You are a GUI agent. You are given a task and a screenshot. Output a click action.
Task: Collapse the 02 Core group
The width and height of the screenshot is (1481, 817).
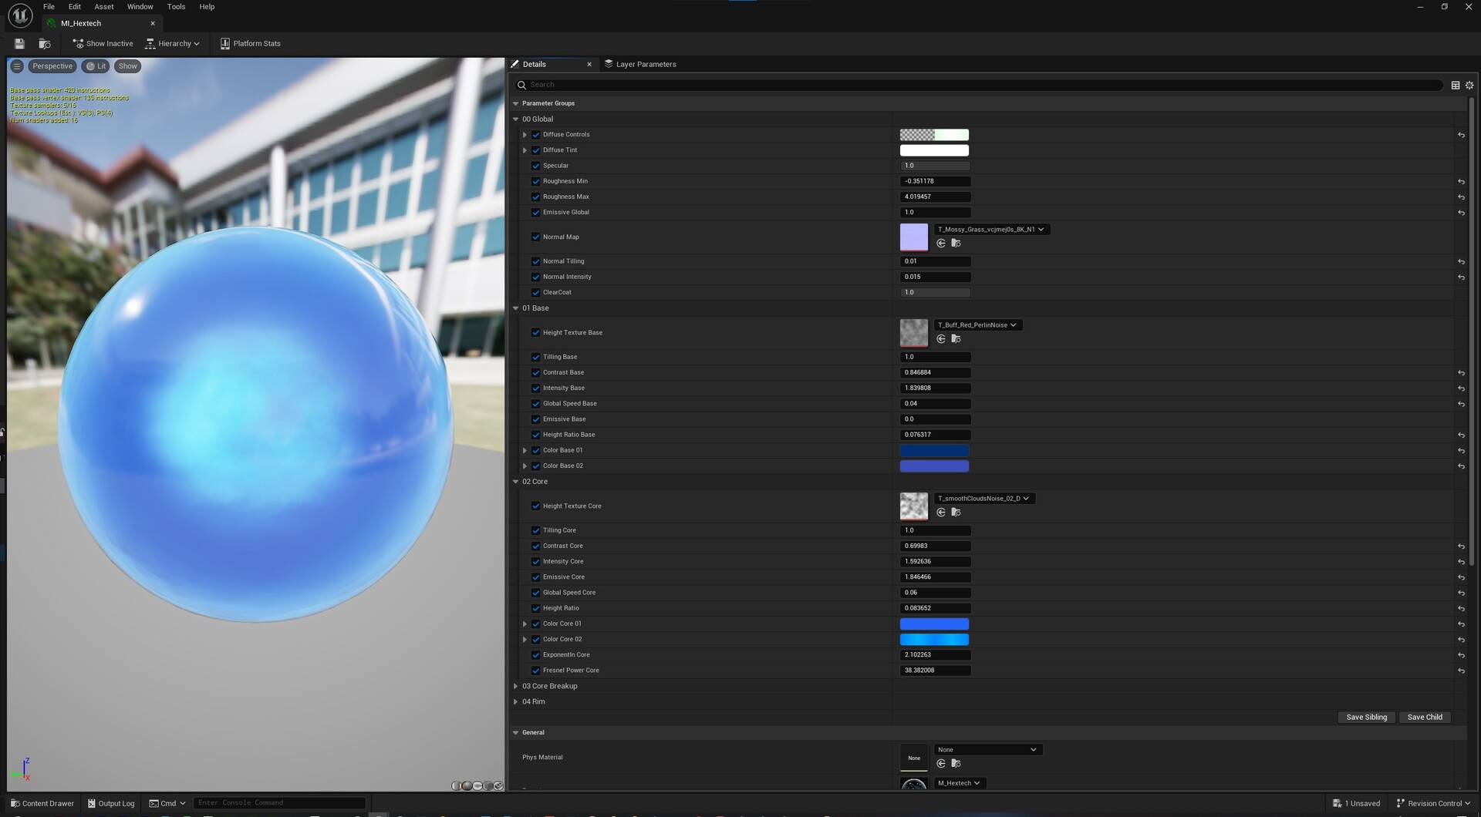pyautogui.click(x=516, y=482)
